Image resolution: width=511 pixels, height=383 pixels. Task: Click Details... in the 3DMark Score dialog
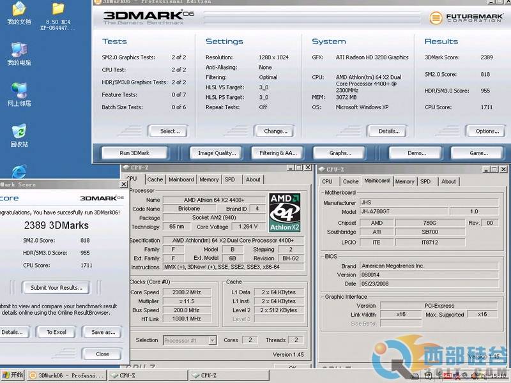13,332
